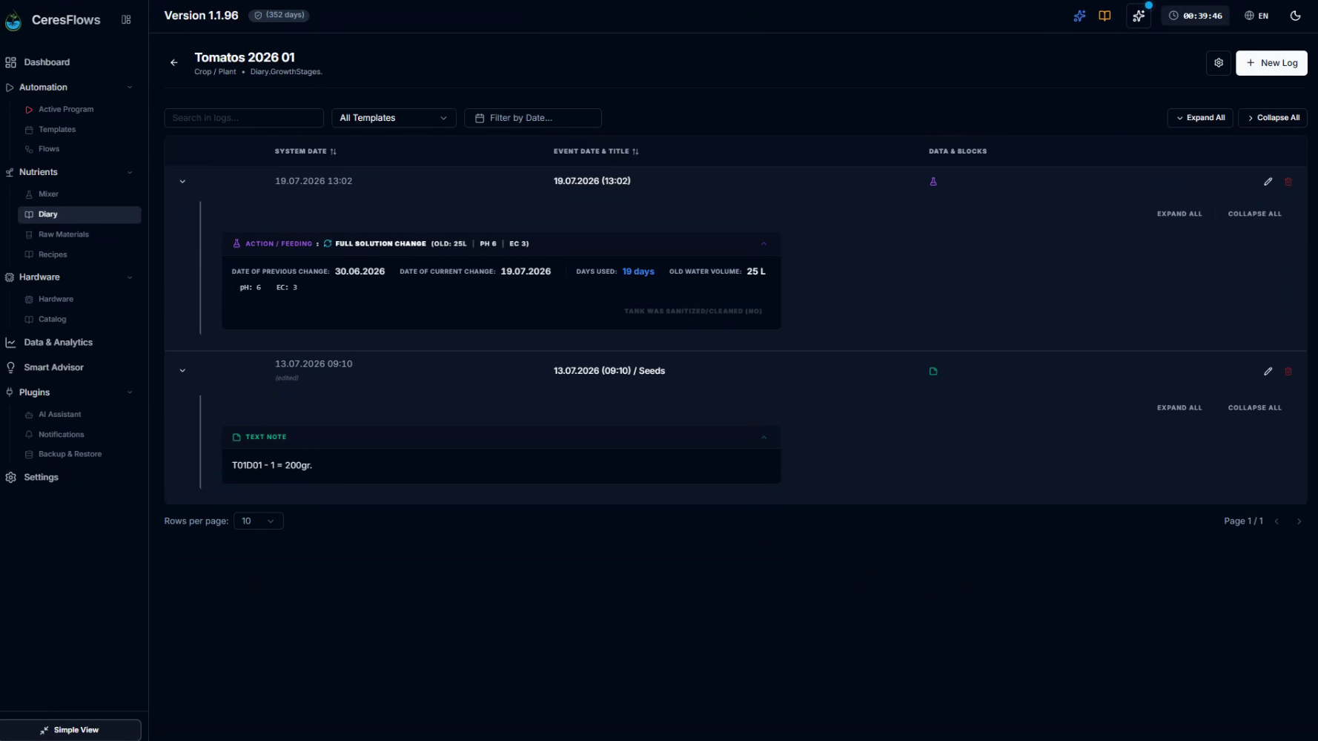Toggle the dark mode moon icon
This screenshot has height=741, width=1318.
[x=1295, y=16]
